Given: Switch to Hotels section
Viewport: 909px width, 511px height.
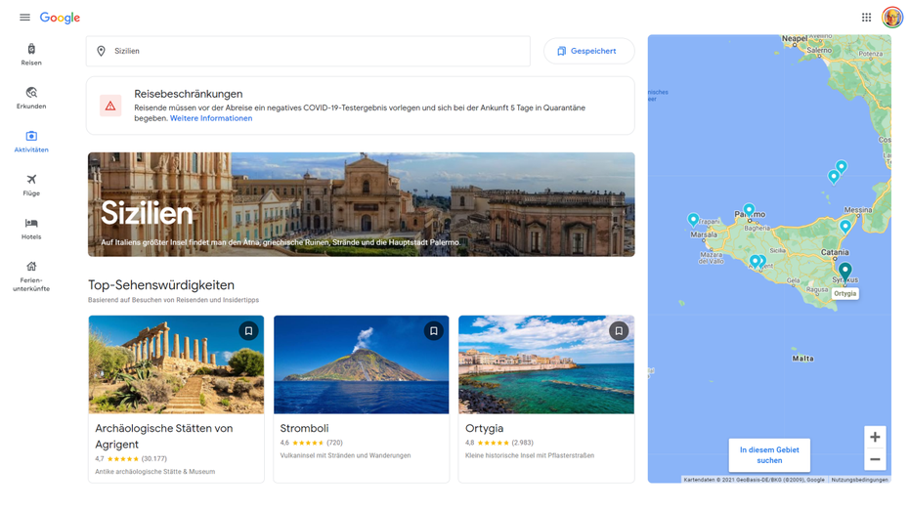Looking at the screenshot, I should point(31,228).
